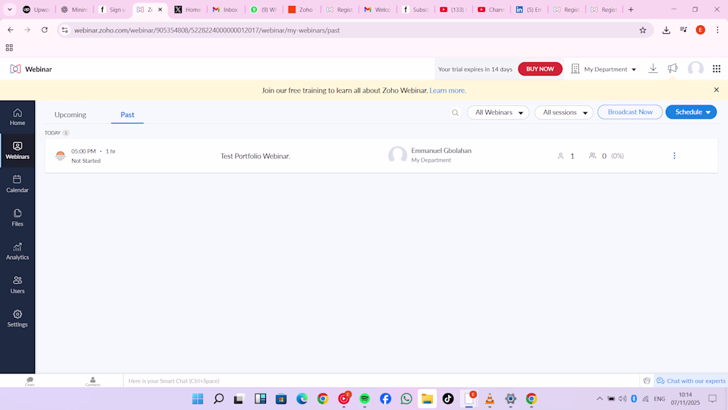The width and height of the screenshot is (728, 410).
Task: Open Chat with our experts
Action: [691, 381]
